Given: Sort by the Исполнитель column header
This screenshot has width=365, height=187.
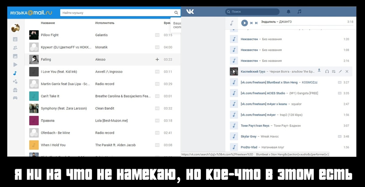Looking at the screenshot, I should tap(105, 23).
